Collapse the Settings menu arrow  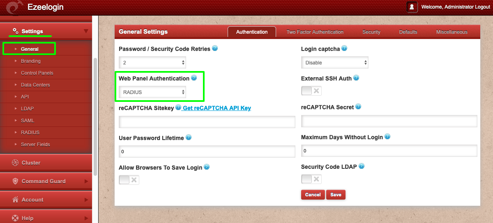tap(85, 31)
